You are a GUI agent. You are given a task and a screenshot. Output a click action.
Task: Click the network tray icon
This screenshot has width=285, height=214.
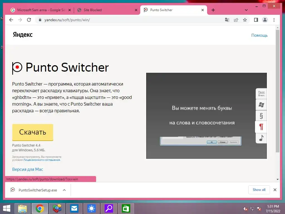pos(252,209)
